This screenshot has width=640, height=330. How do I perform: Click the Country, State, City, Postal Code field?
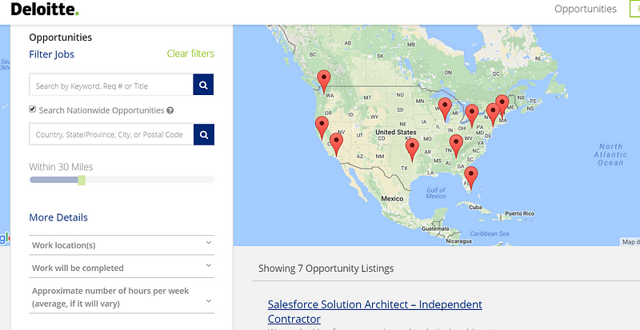[111, 134]
